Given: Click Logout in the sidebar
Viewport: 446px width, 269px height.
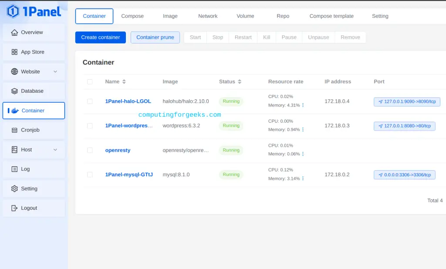Looking at the screenshot, I should click(x=34, y=208).
